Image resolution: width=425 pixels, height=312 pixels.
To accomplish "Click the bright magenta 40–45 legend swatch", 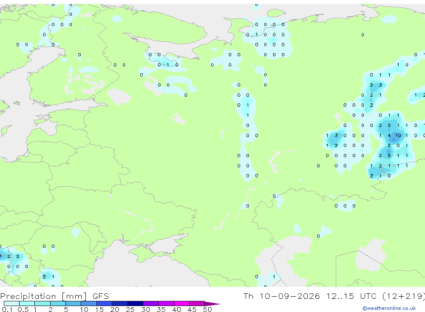I will [x=181, y=303].
